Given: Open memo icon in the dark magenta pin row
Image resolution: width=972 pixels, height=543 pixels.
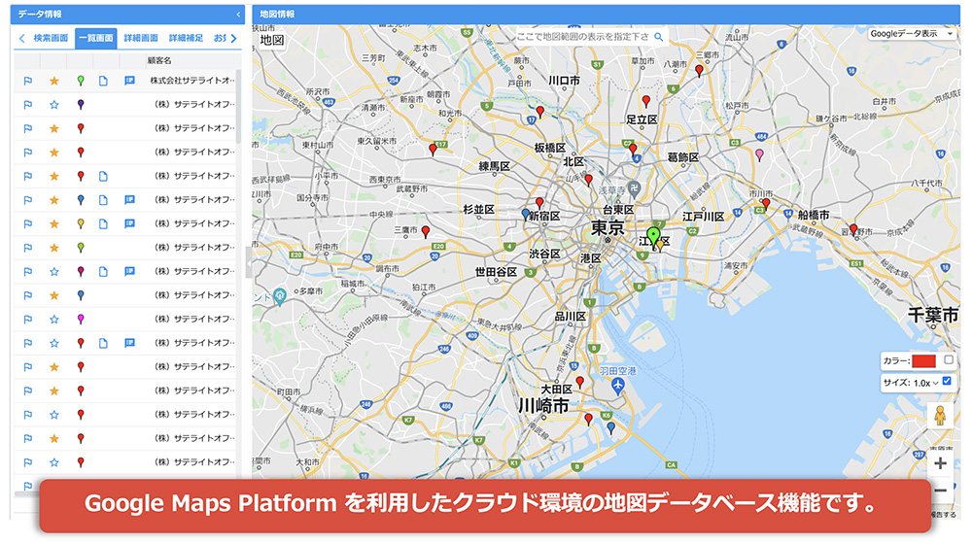Looking at the screenshot, I should [129, 271].
